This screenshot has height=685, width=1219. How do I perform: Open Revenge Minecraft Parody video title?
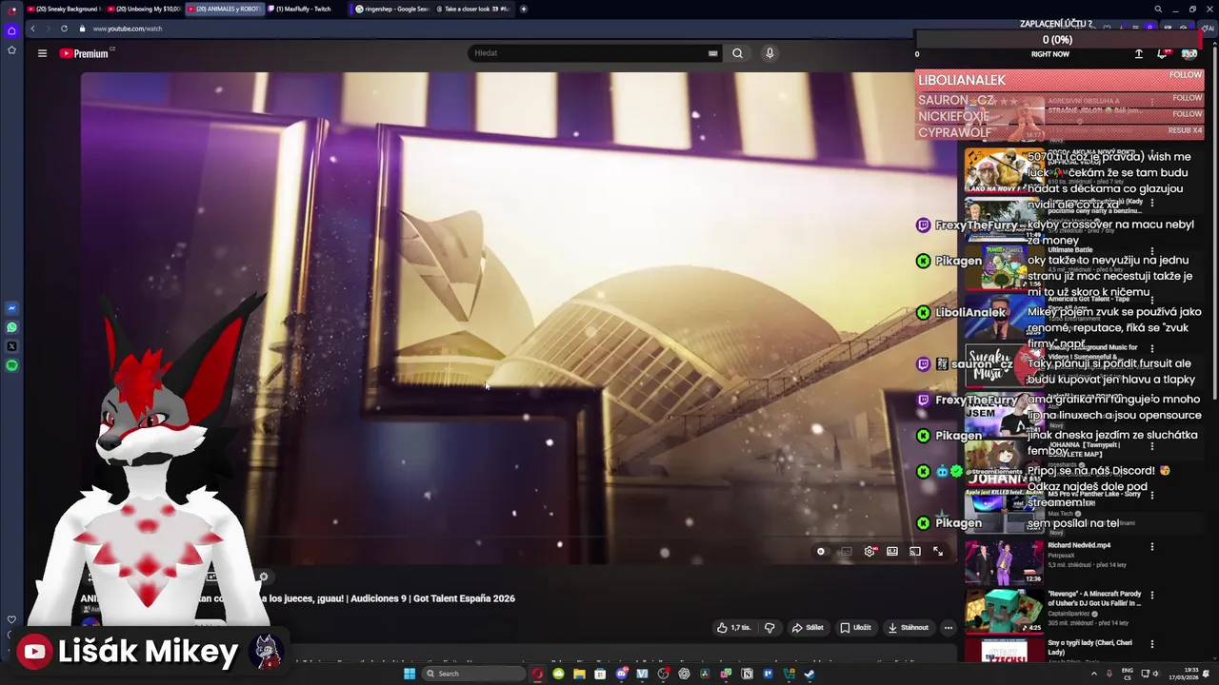point(1094,598)
